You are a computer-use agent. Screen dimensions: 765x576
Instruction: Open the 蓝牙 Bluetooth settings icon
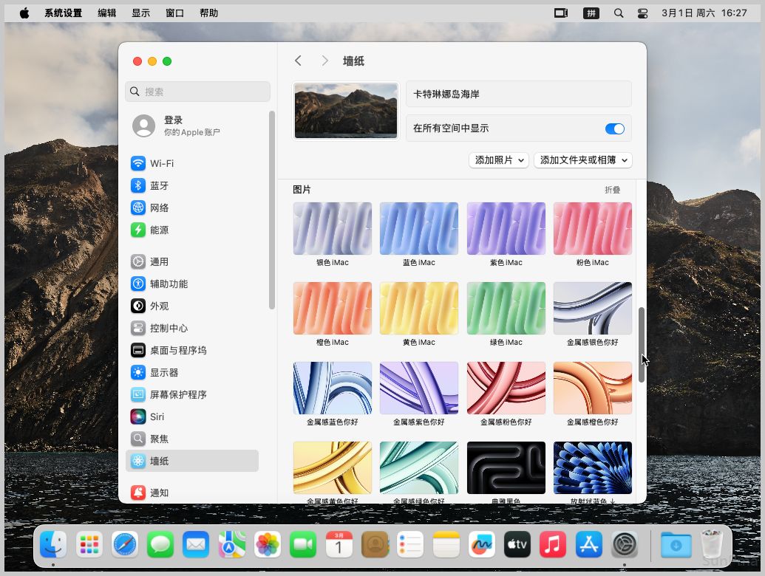pyautogui.click(x=138, y=185)
